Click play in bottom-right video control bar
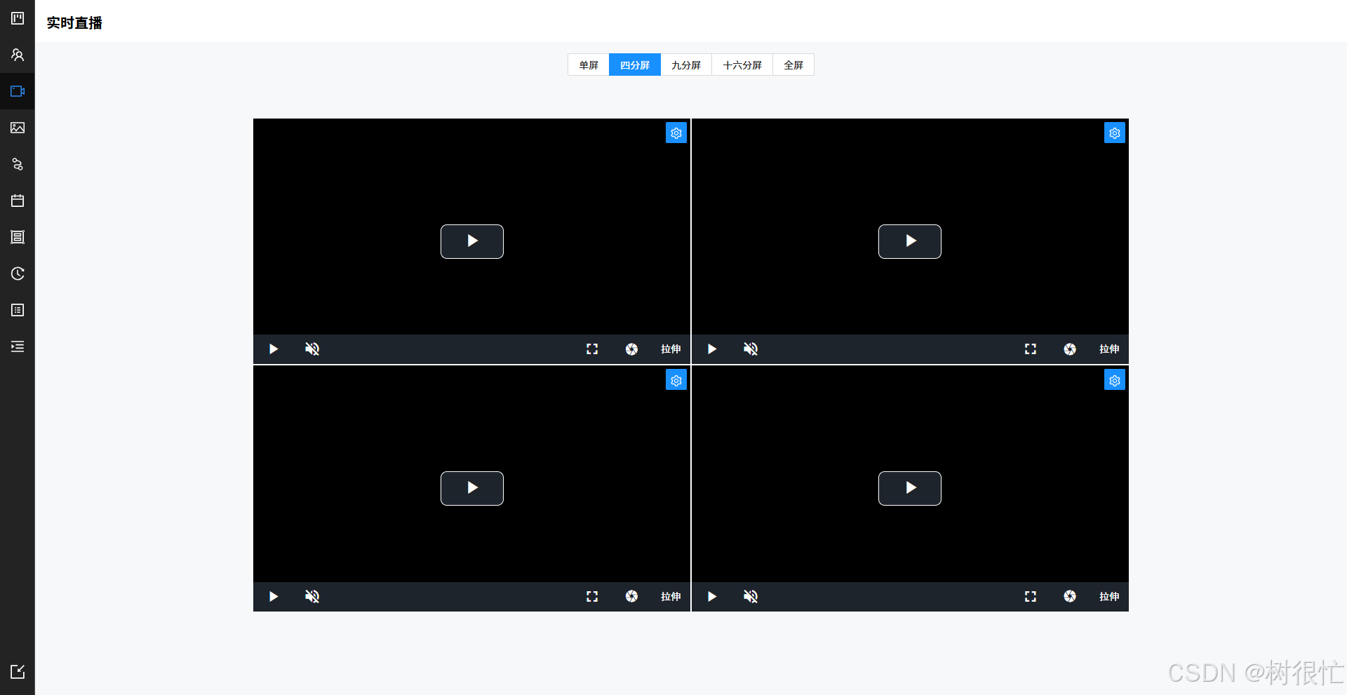The height and width of the screenshot is (695, 1347). 712,596
